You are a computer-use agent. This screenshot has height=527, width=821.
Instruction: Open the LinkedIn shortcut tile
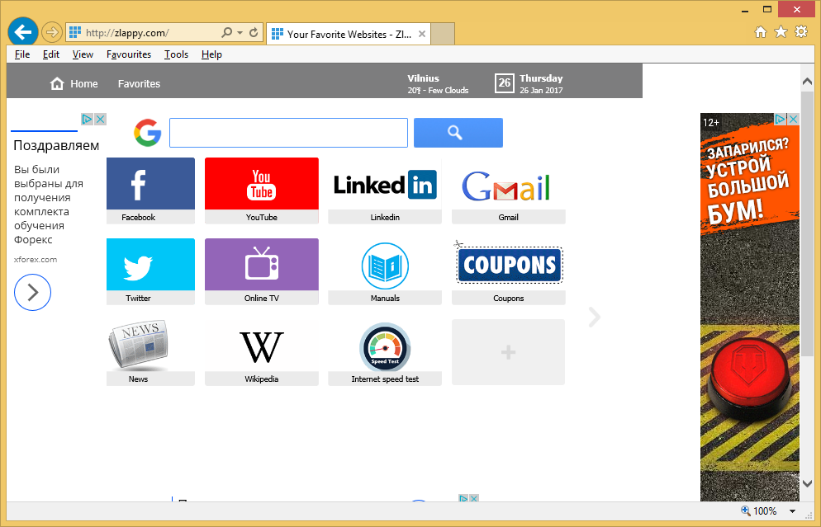click(x=384, y=185)
